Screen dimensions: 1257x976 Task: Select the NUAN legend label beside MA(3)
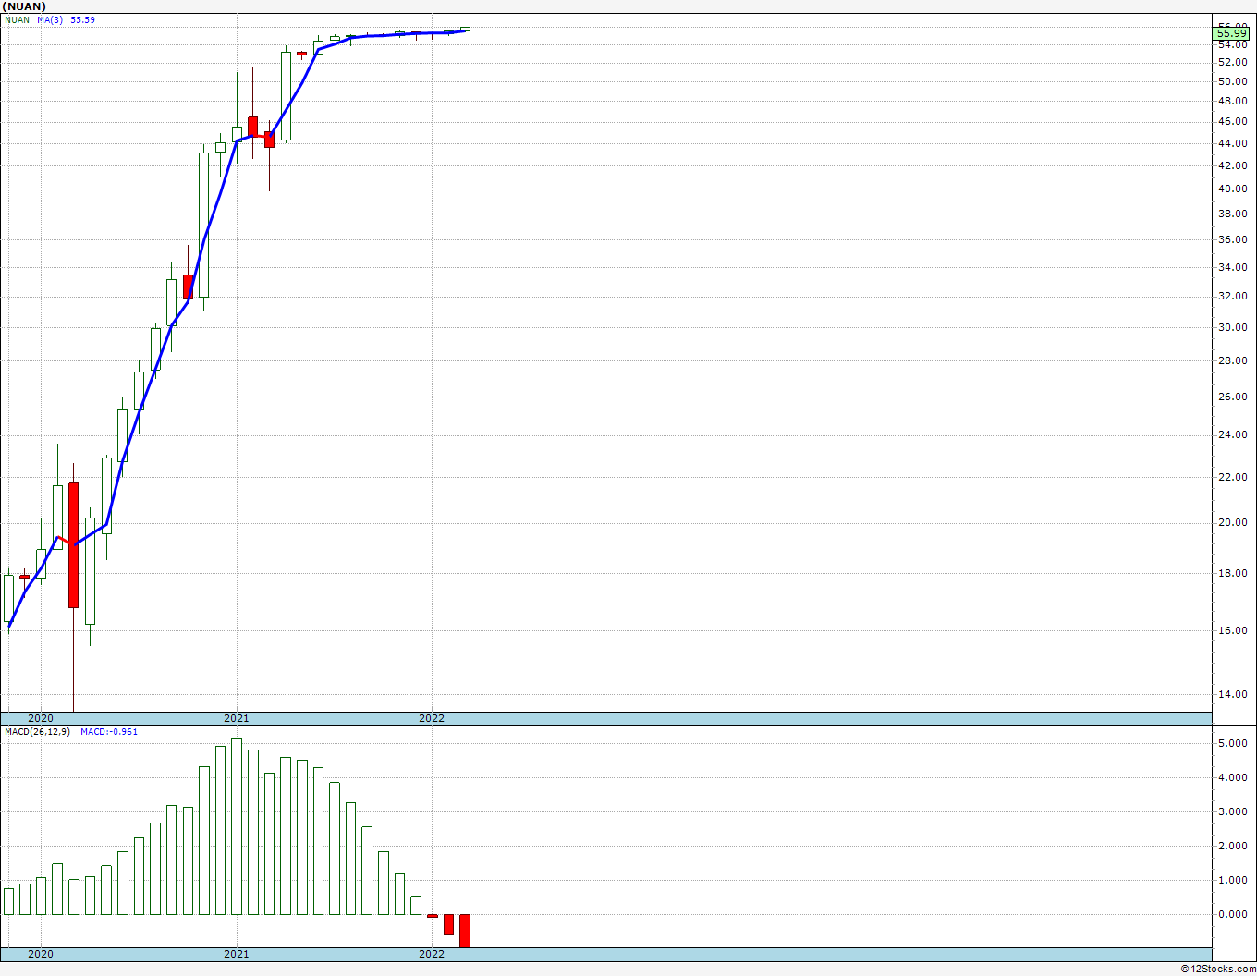[17, 19]
